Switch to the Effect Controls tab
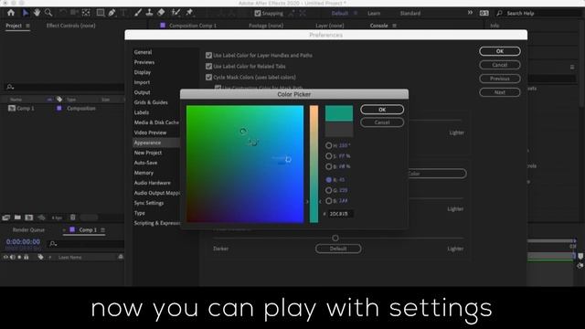Viewport: 585px width, 329px height. pyautogui.click(x=71, y=26)
